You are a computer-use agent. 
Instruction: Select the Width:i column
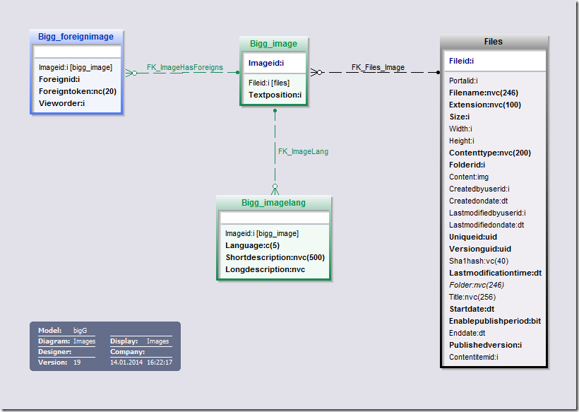pos(460,129)
